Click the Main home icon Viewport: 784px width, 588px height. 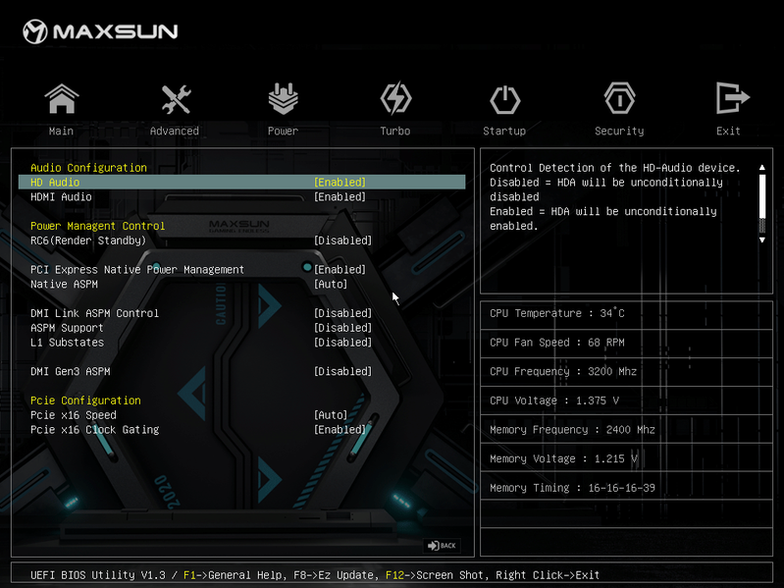pyautogui.click(x=62, y=99)
